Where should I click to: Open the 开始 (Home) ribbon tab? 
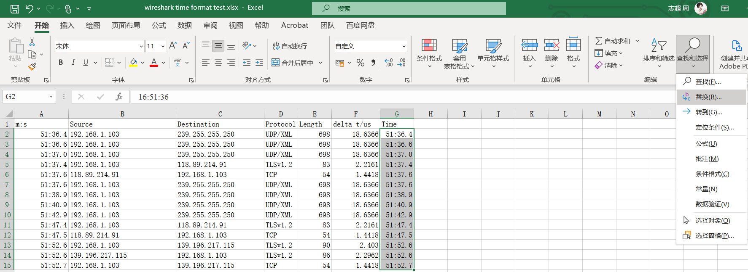(42, 25)
